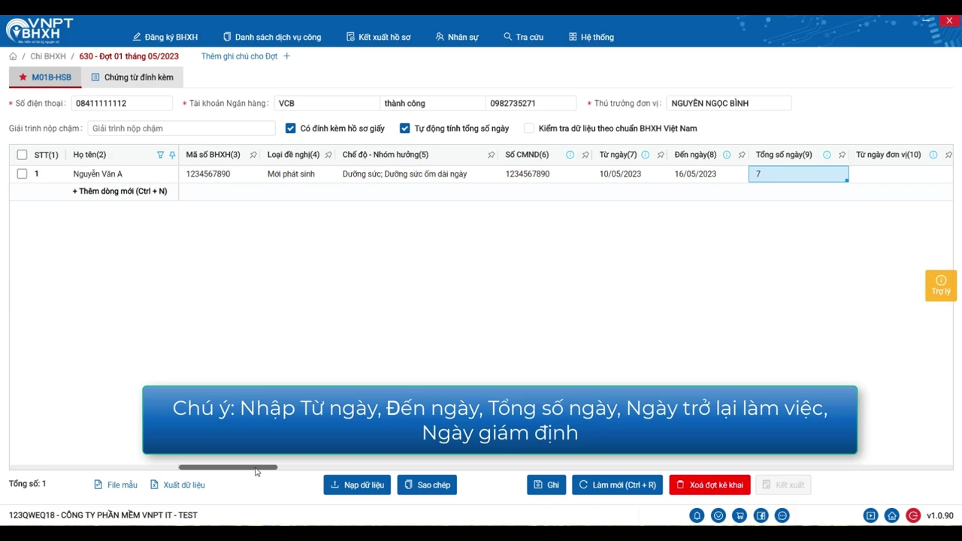Click the Sao chép button
Screen dimensions: 962x541
(427, 485)
